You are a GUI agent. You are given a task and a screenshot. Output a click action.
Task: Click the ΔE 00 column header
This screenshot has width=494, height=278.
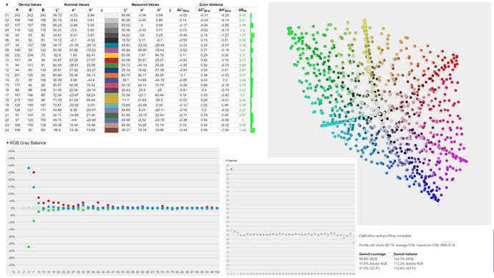(x=243, y=10)
